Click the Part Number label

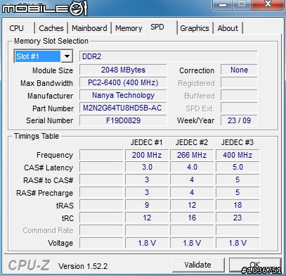point(53,108)
